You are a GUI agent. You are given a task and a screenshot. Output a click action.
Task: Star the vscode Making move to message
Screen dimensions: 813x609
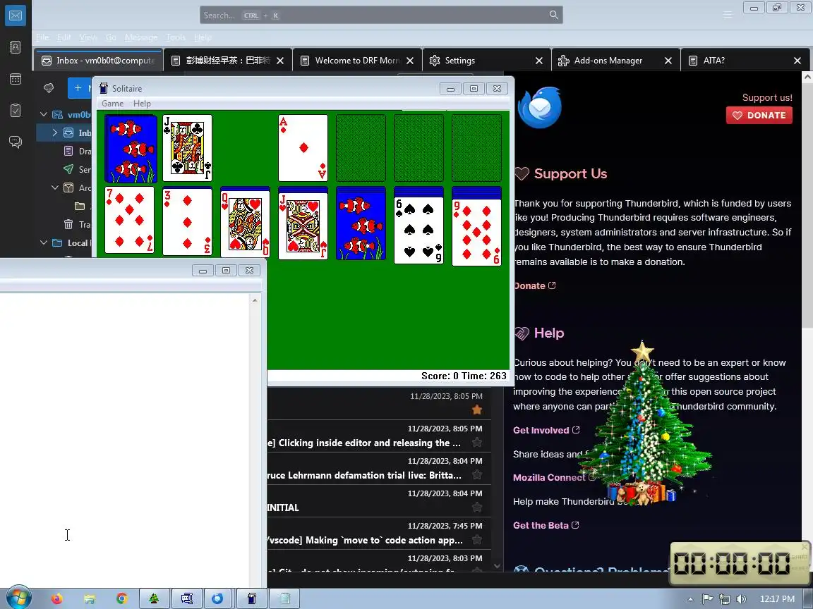pos(477,540)
